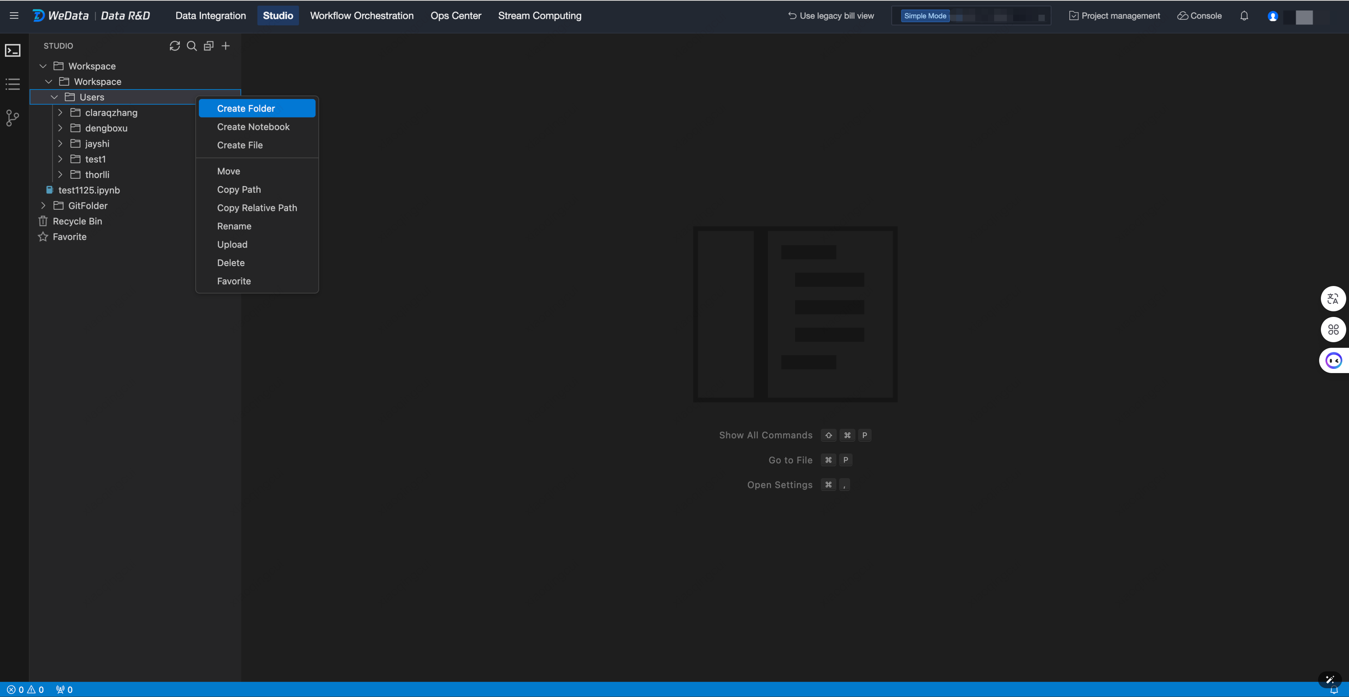
Task: Click the notification bell icon in top bar
Action: (x=1244, y=16)
